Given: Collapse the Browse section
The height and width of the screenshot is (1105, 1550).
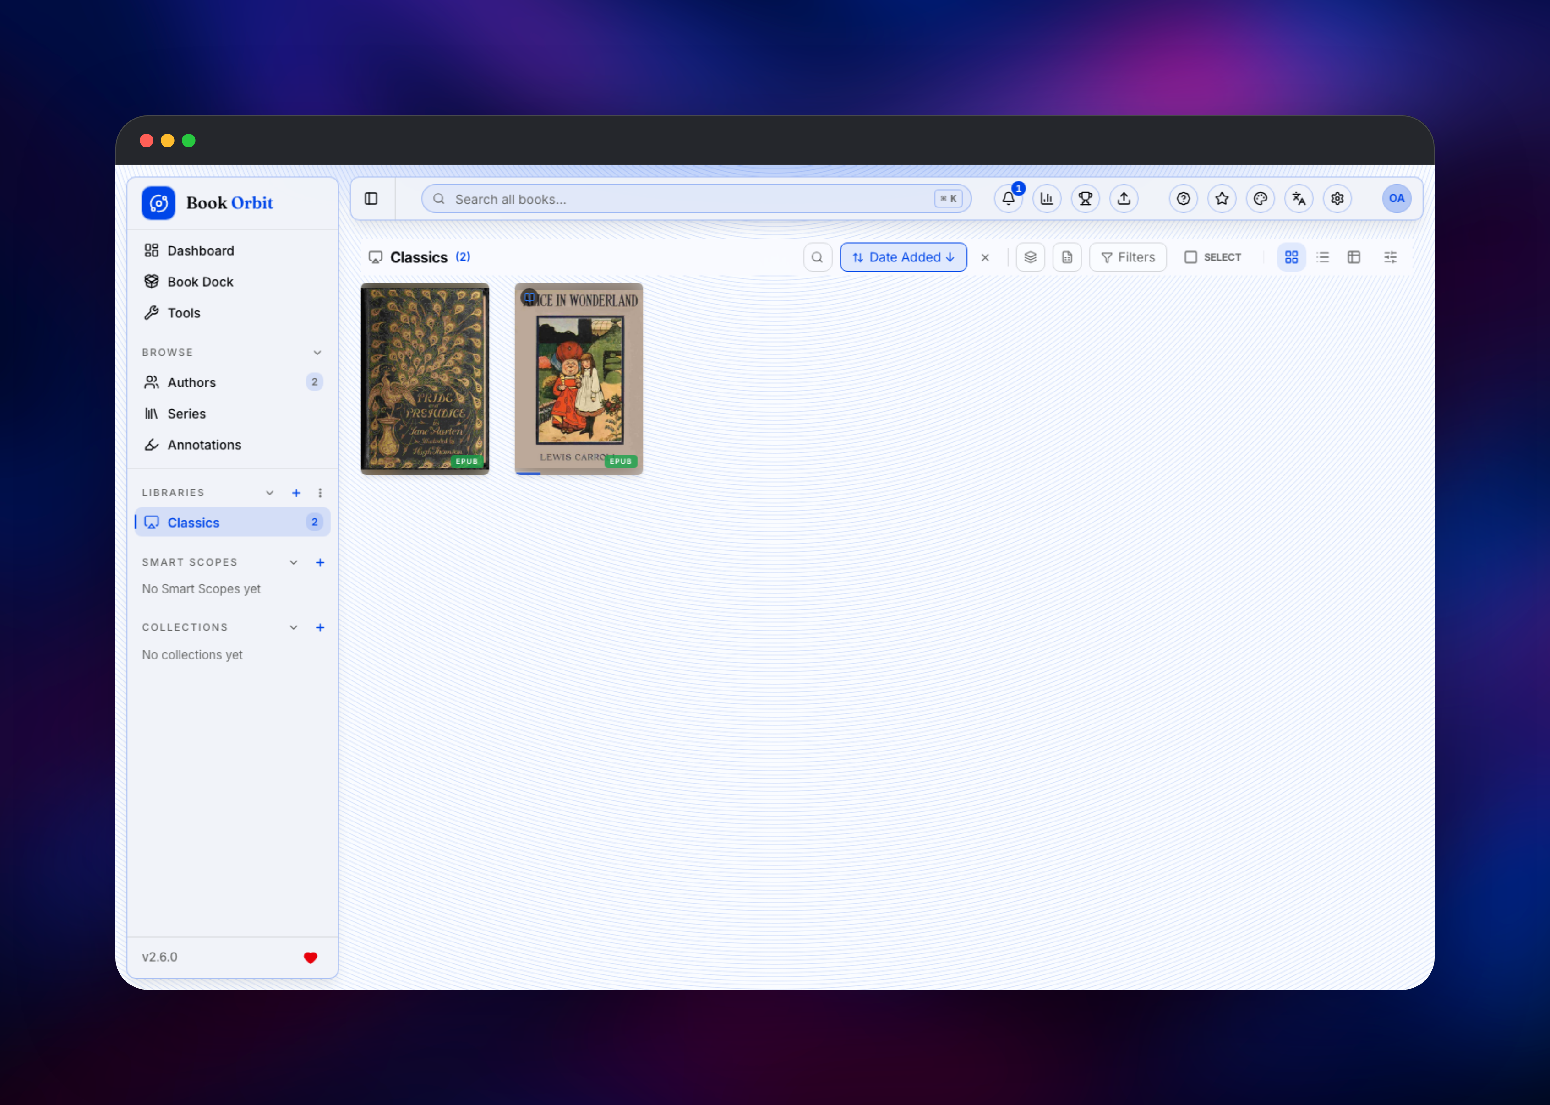Looking at the screenshot, I should click(317, 353).
